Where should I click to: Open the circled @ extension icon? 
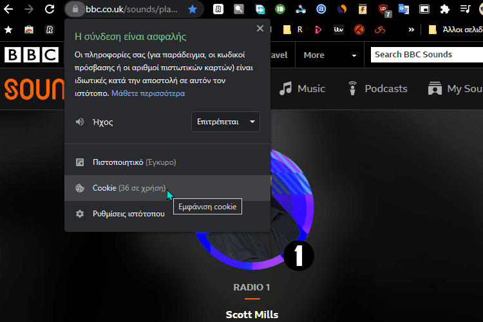[321, 9]
